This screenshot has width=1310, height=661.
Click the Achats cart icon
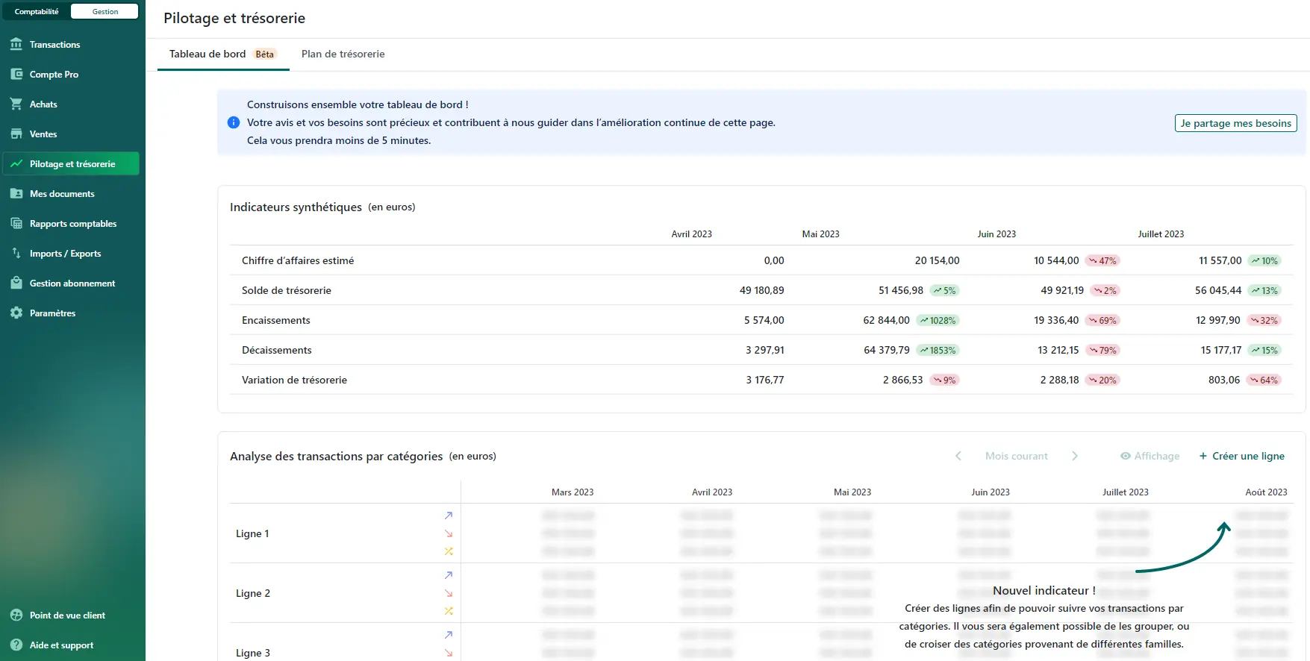[x=16, y=104]
